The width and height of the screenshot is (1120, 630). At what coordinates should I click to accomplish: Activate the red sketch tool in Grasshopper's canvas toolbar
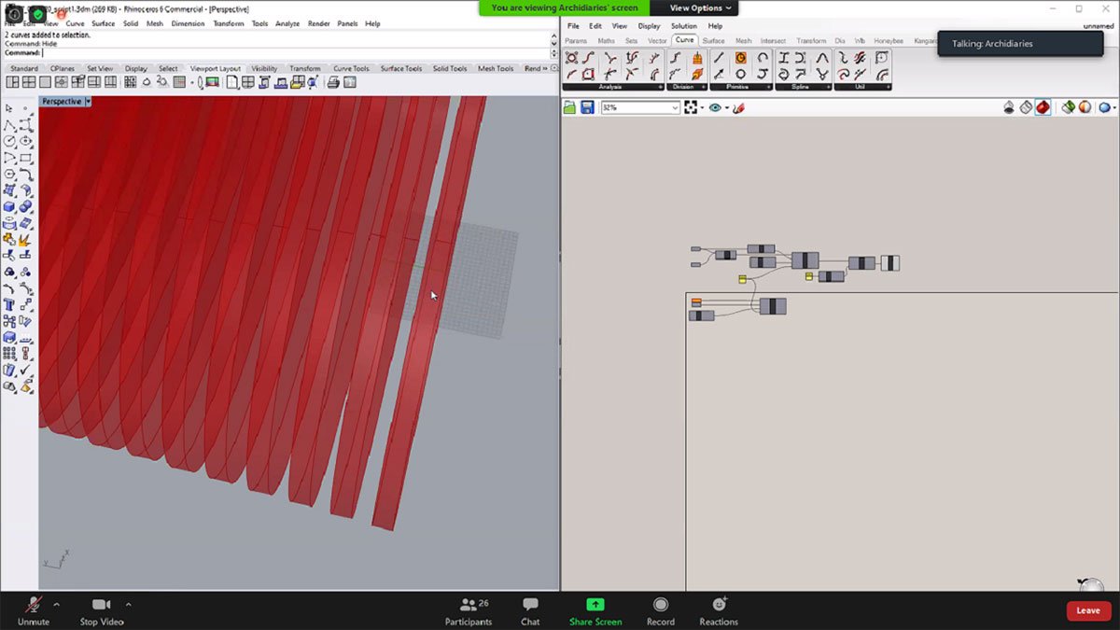tap(737, 107)
